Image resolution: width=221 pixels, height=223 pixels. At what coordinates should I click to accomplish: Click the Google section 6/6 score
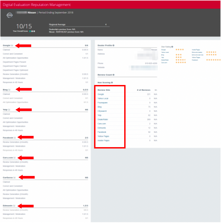pyautogui.click(x=86, y=45)
